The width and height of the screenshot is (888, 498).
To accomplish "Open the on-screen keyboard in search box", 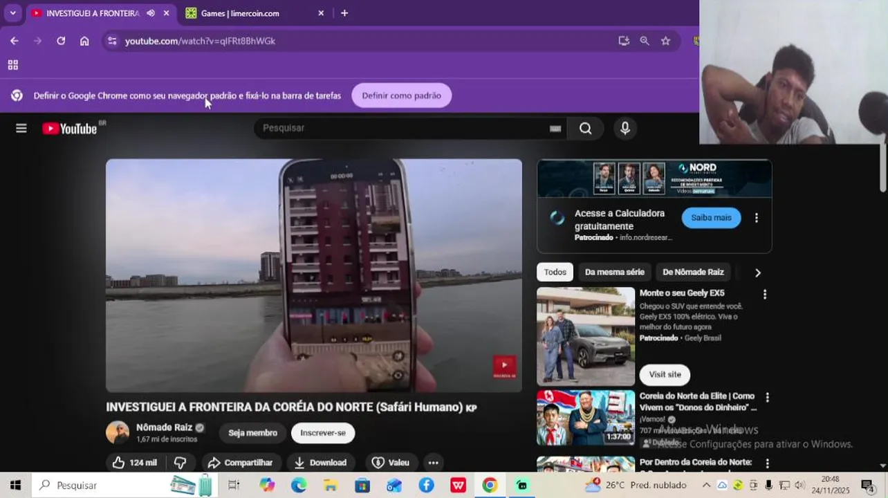I will (x=555, y=128).
